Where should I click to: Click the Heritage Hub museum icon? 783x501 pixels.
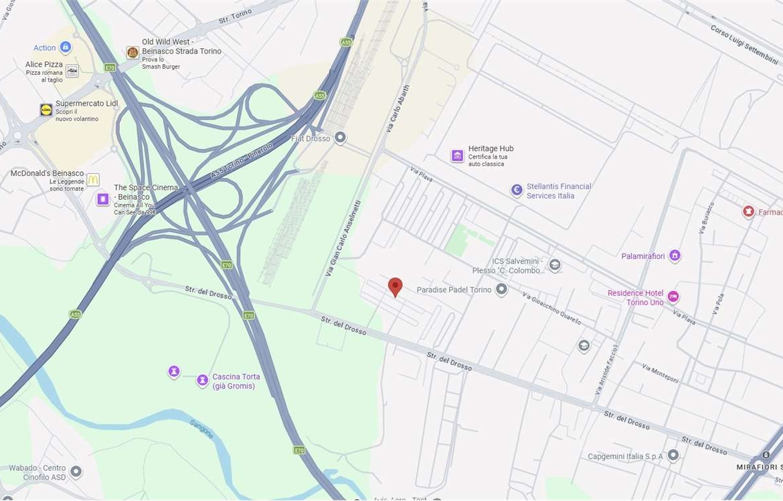457,155
